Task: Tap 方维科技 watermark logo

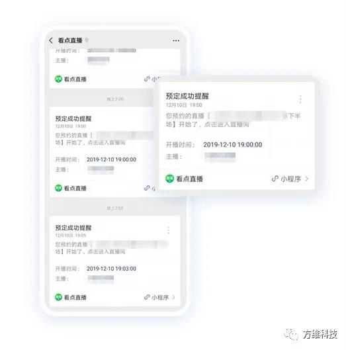Action: [x=311, y=334]
